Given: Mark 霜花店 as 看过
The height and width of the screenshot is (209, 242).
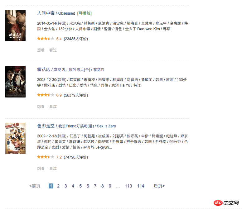Looking at the screenshot, I should click(x=53, y=107).
